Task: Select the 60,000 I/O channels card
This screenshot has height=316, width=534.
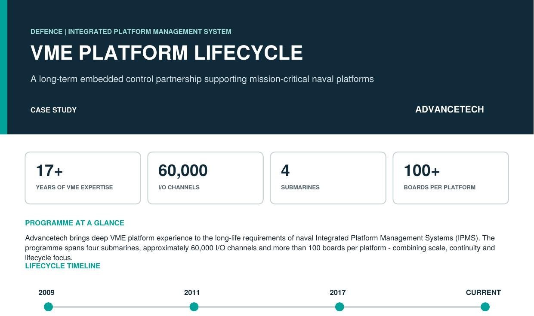Action: [x=206, y=178]
